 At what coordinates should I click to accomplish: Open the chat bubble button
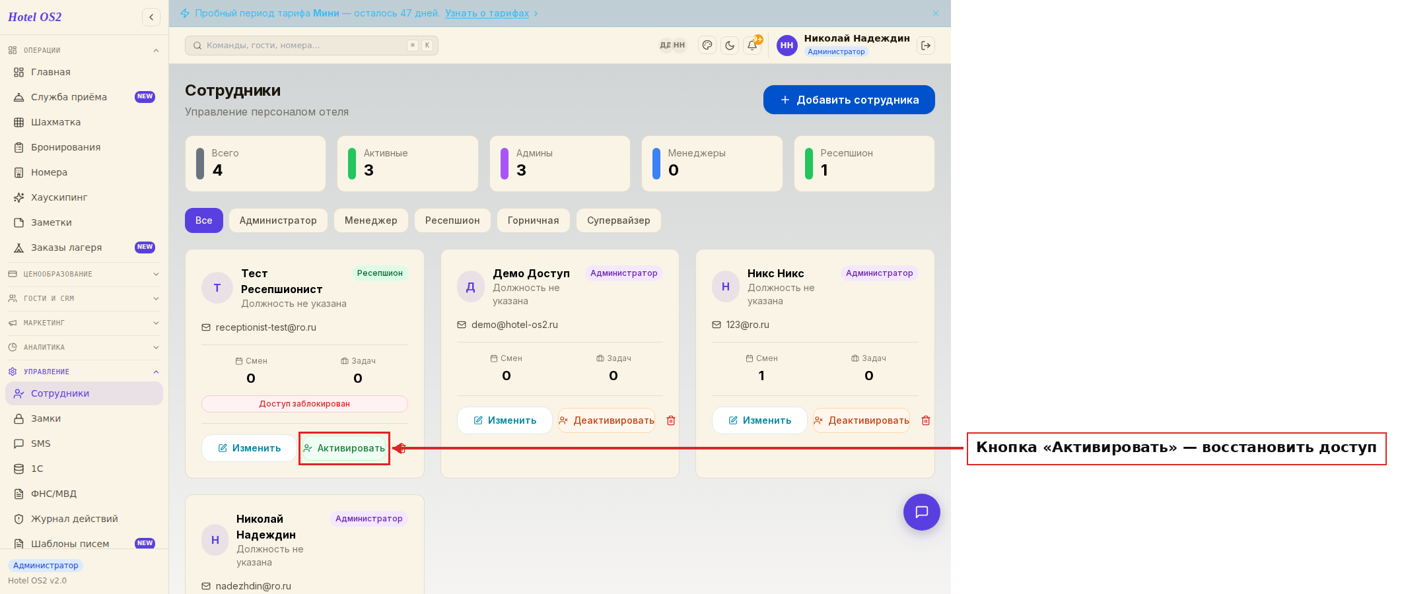[922, 512]
